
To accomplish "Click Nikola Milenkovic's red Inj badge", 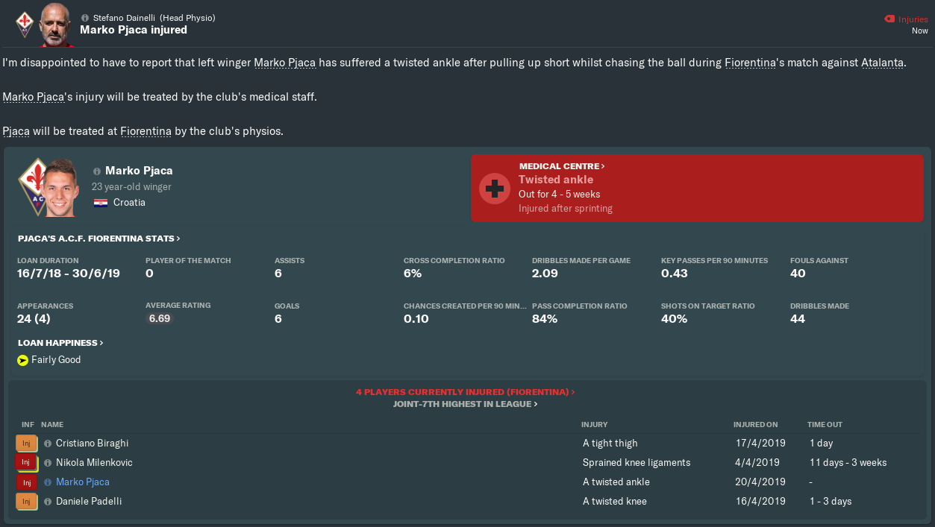I will (x=26, y=463).
